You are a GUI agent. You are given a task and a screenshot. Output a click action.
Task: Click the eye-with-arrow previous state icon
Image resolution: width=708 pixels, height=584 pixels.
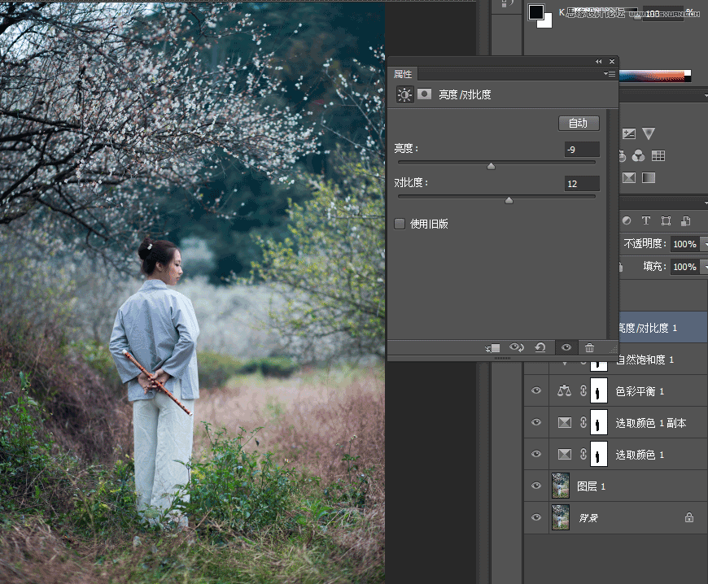[517, 347]
